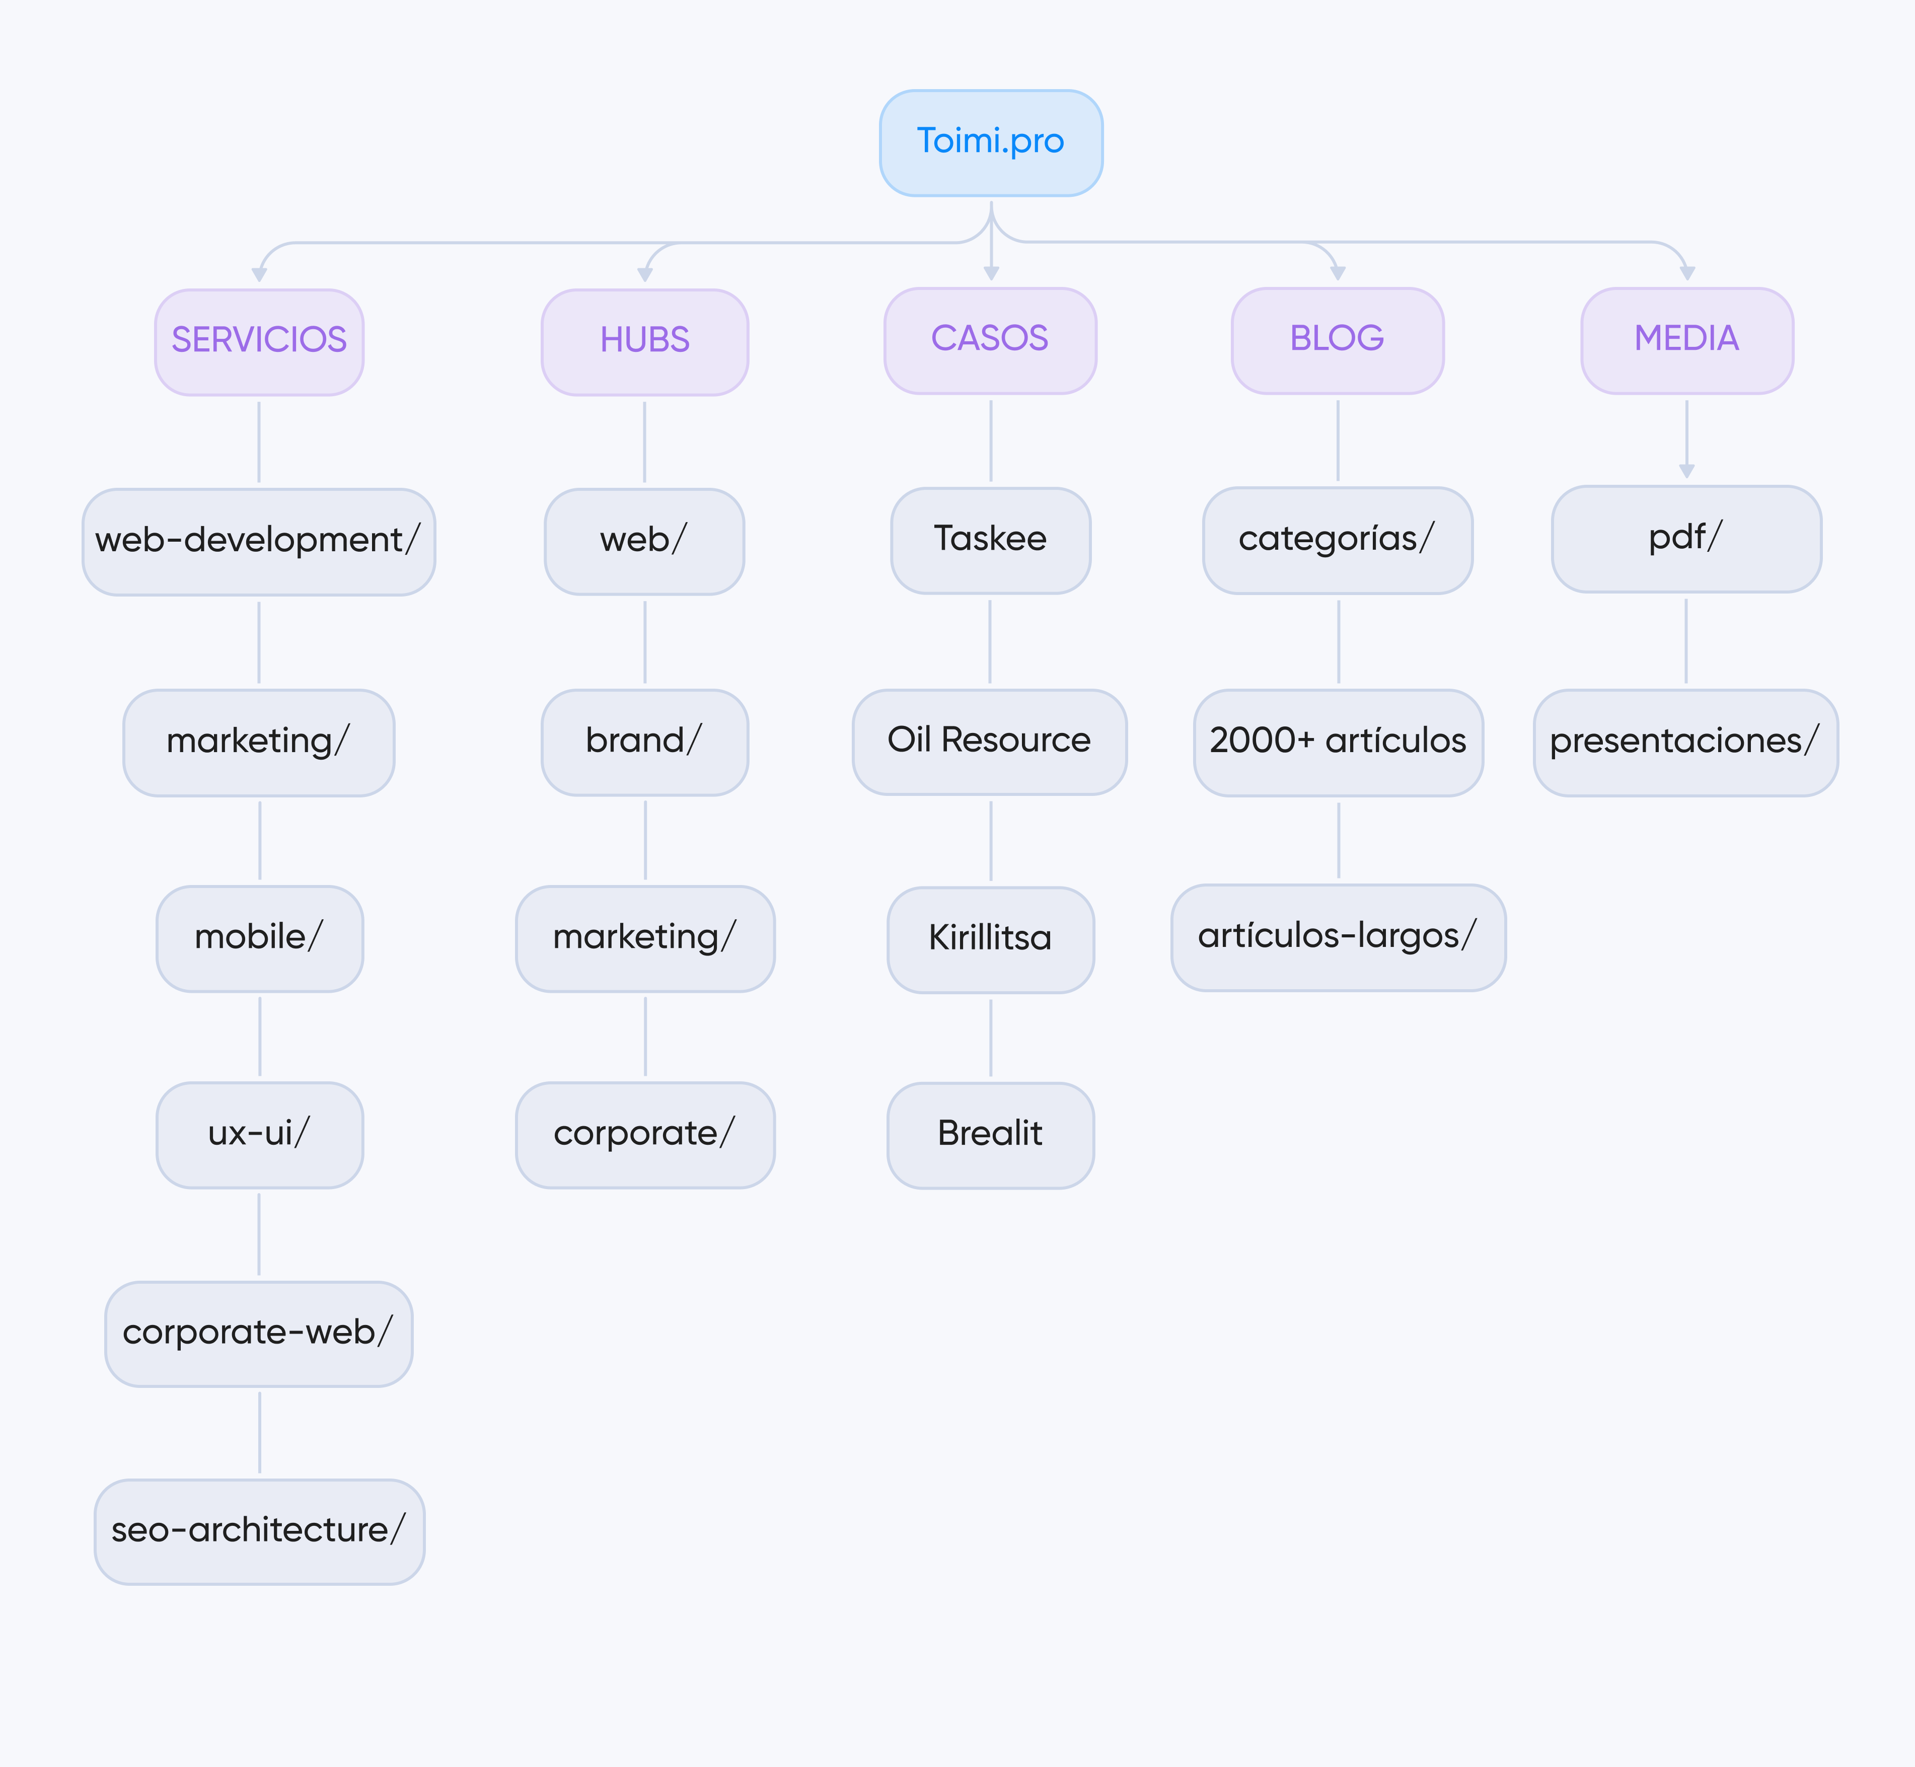Click the brand/ node
Viewport: 1915px width, 1767px height.
(x=644, y=742)
